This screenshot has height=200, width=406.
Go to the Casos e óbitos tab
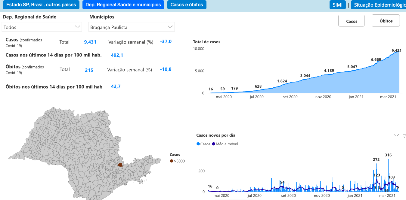click(187, 5)
